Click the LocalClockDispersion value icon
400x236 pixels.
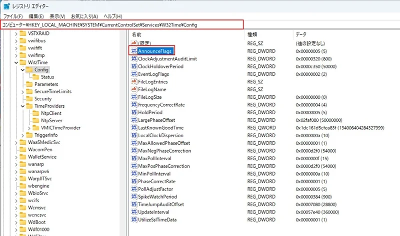[x=134, y=135]
